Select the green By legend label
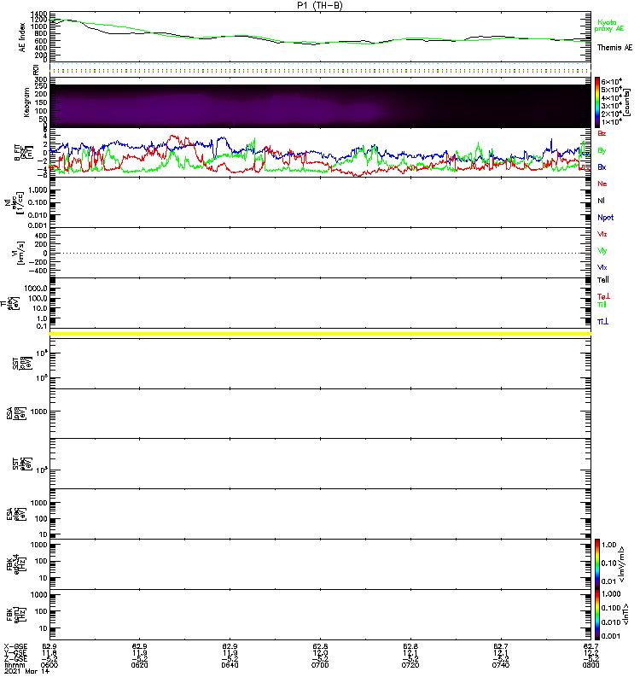 click(x=602, y=150)
